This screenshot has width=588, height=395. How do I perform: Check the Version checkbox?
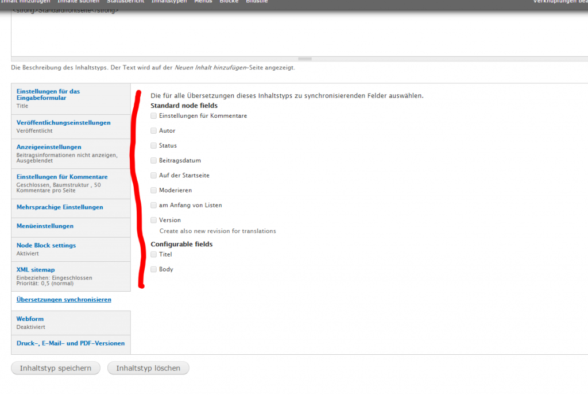coord(153,220)
